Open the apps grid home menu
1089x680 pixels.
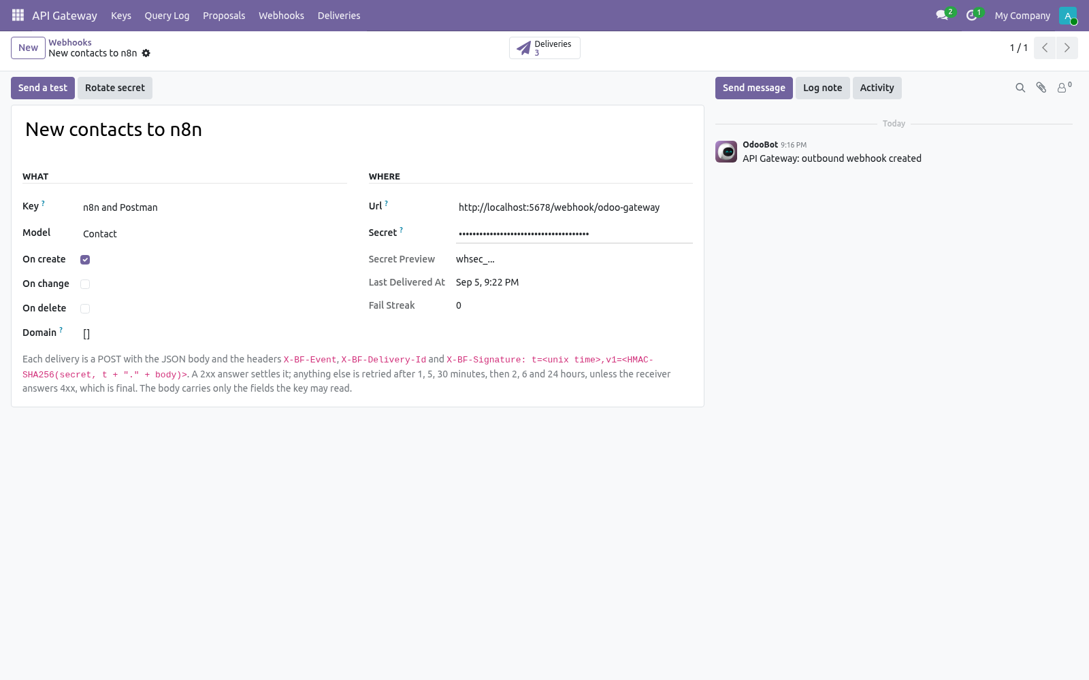18,15
